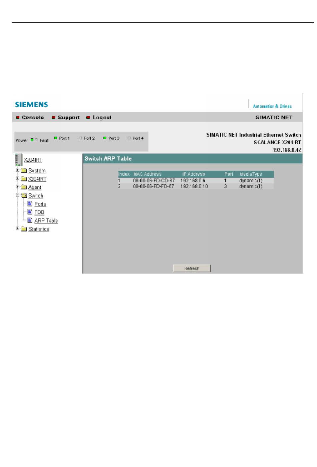Open the X204IRT root link
The image size is (317, 467).
point(33,160)
